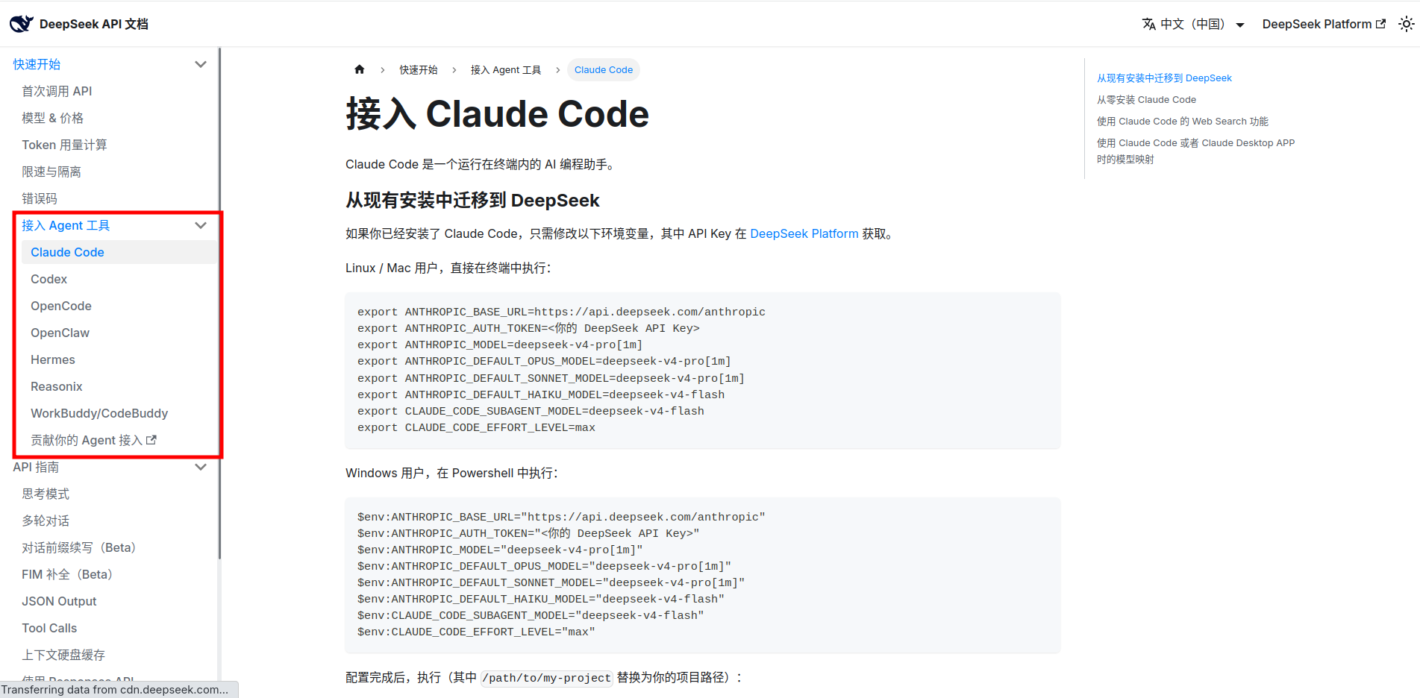Click the 快速开始 breadcrumb
This screenshot has width=1420, height=698.
(x=418, y=70)
